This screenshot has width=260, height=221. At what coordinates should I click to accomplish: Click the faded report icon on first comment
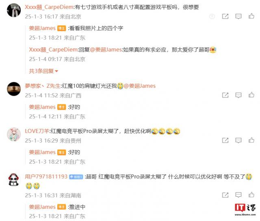212,16
